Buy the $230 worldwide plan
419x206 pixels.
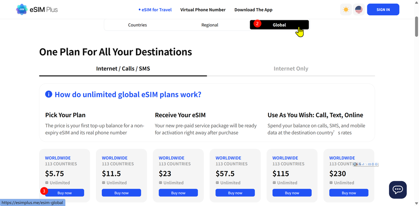tap(349, 193)
